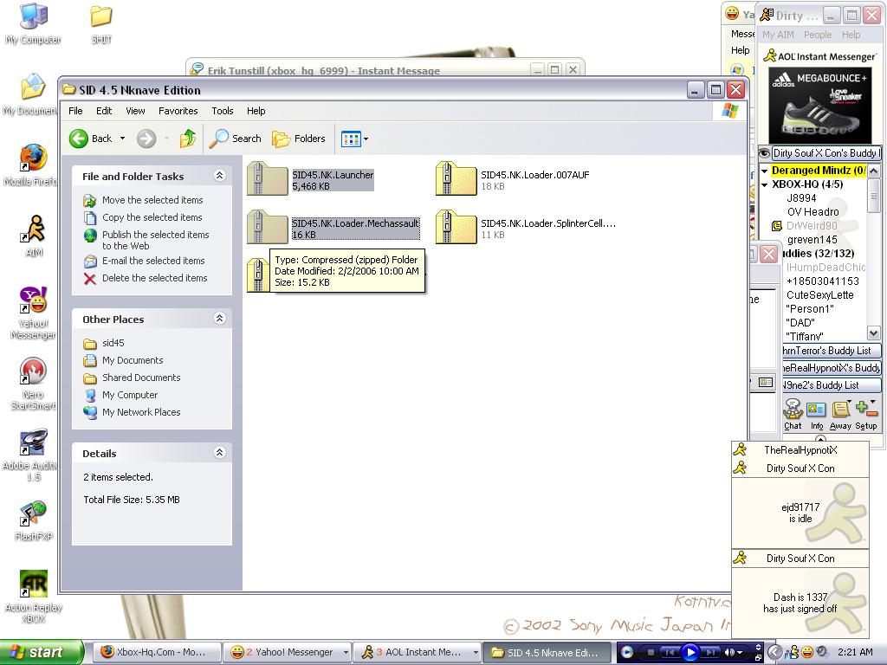Open TheRealHypnotiX's Buddy List bar
Viewport: 887px width, 665px height.
point(831,368)
